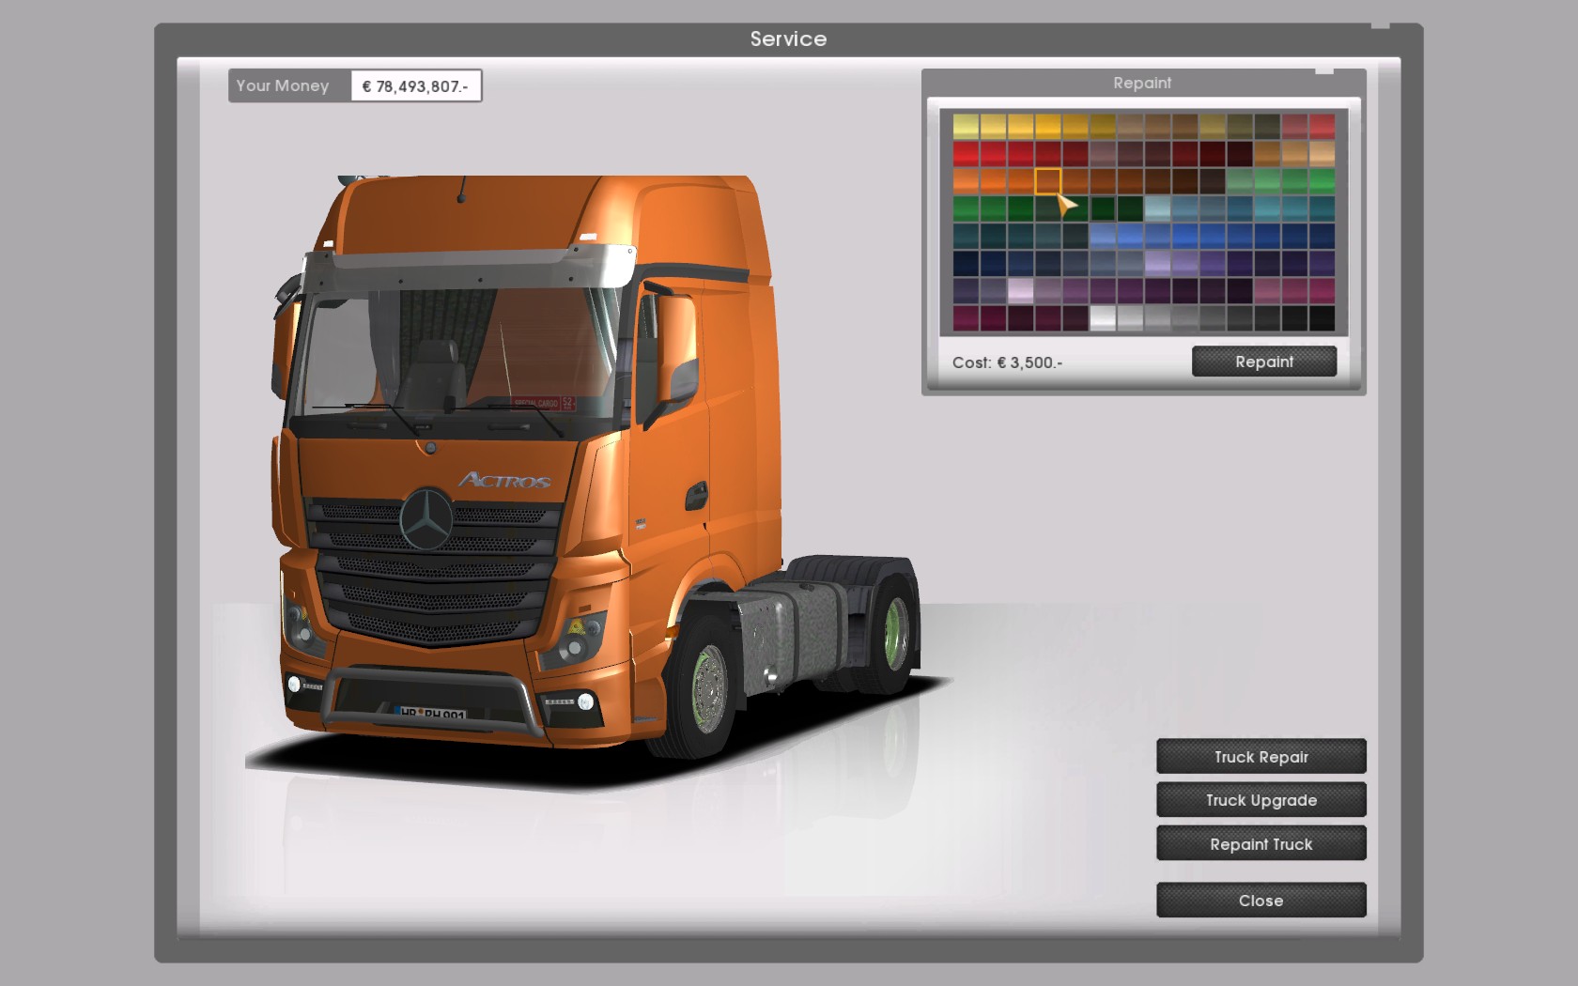
Task: Select the pale light-blue swatch in the fourth row
Action: pyautogui.click(x=1157, y=208)
